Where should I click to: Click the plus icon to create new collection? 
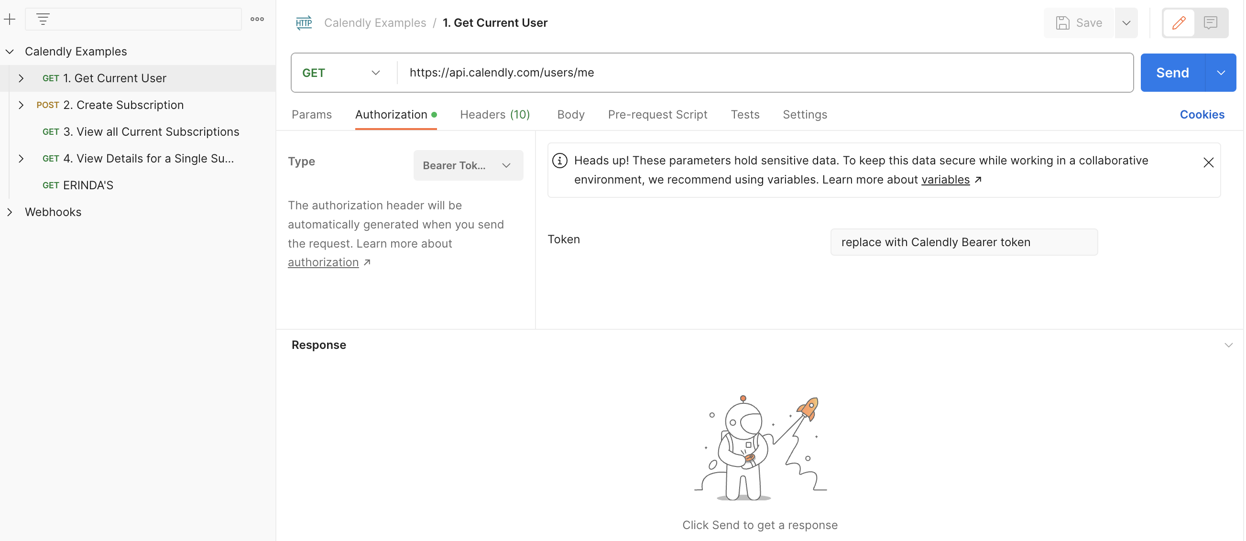10,19
